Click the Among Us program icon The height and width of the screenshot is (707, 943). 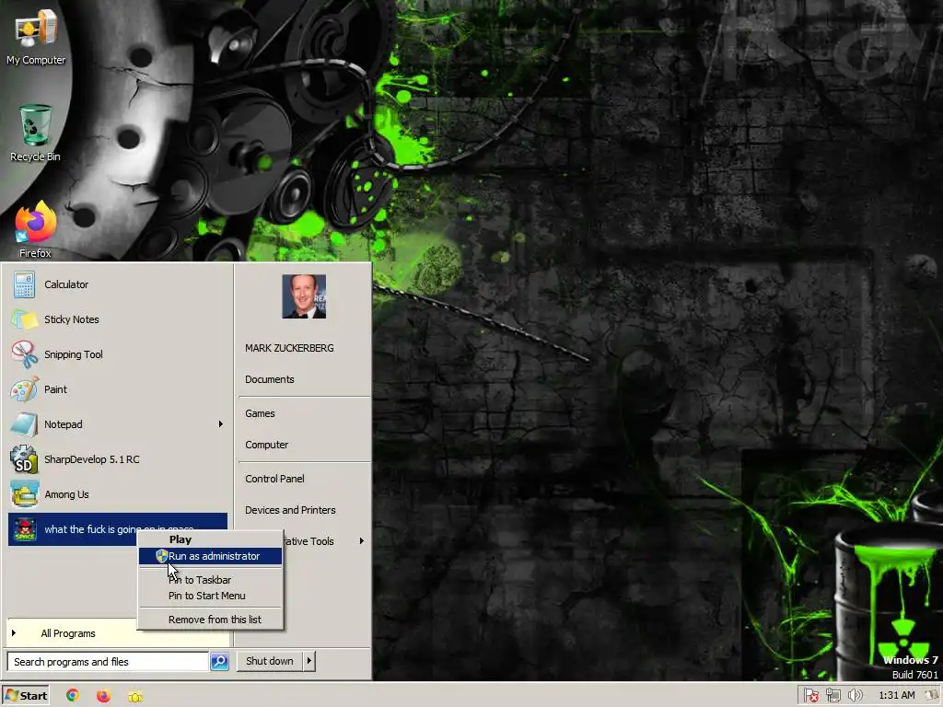(x=24, y=494)
